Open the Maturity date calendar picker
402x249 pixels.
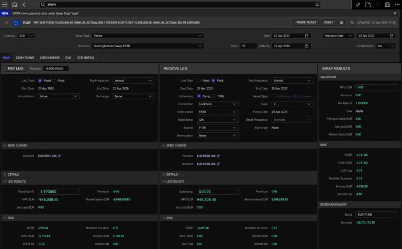click(x=307, y=46)
